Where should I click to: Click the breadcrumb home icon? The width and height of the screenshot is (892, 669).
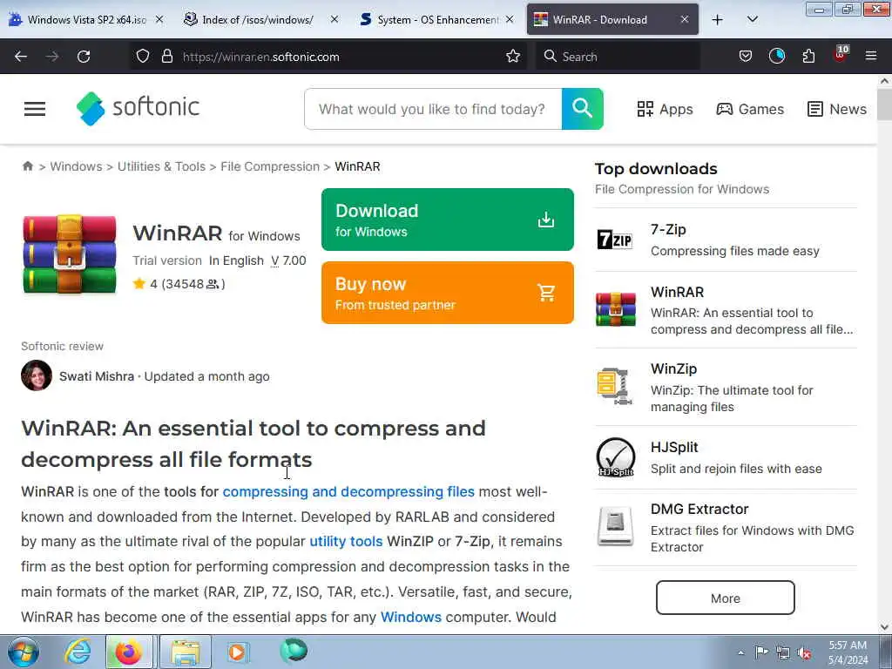(27, 166)
